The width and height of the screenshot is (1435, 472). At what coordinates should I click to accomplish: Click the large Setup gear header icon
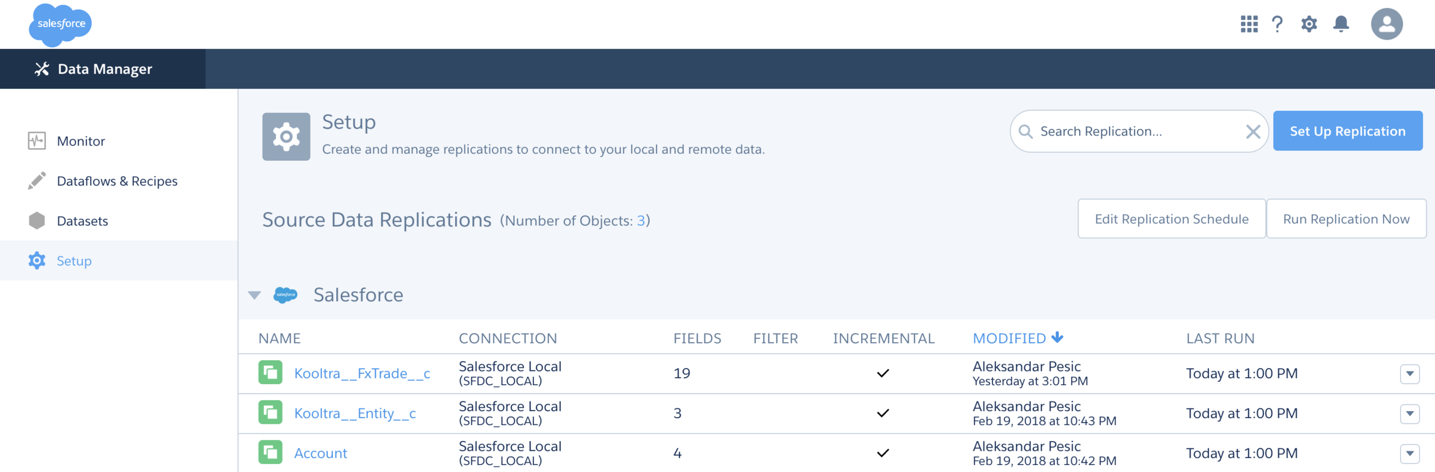286,137
